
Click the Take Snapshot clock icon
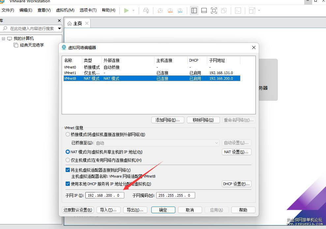point(160,11)
